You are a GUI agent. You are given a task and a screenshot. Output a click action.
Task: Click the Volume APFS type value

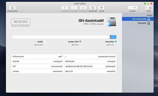pyautogui.click(x=18, y=57)
